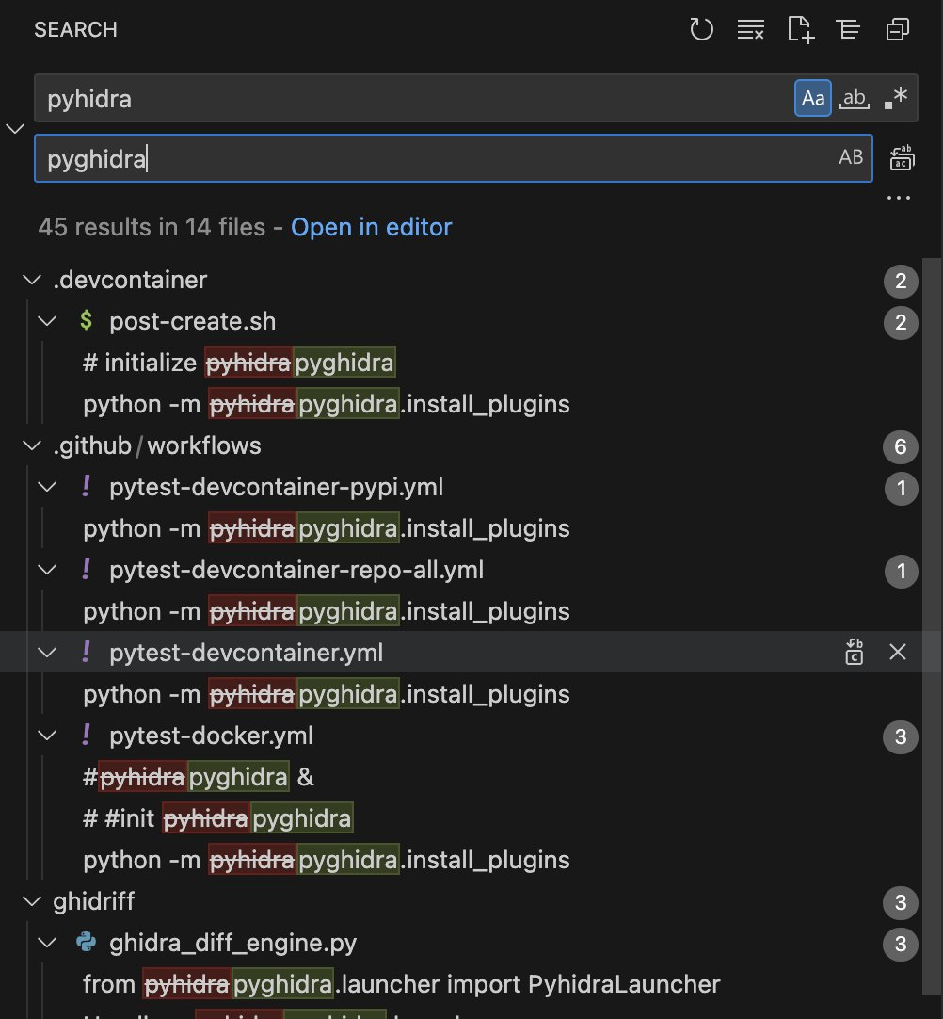Open new search editor icon
Viewport: 943px width, 1019px height.
[800, 29]
